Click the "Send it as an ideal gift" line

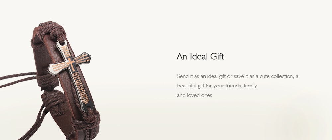pyautogui.click(x=238, y=76)
